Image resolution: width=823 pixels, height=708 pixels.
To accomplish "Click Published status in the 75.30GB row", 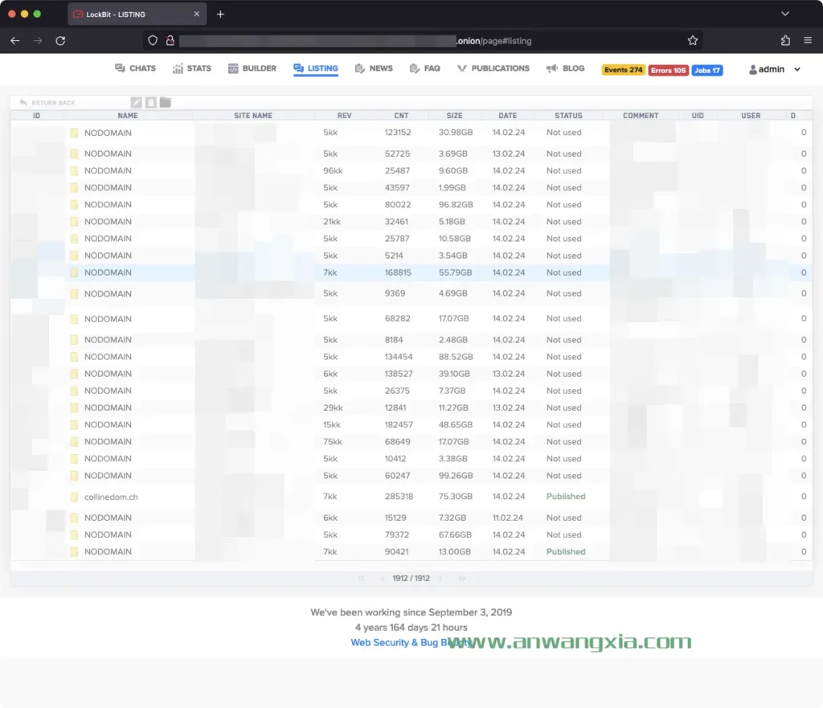I will click(x=566, y=497).
